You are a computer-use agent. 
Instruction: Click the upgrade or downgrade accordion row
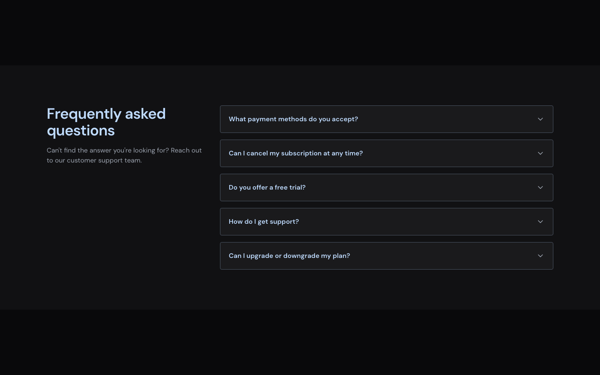[x=387, y=256]
